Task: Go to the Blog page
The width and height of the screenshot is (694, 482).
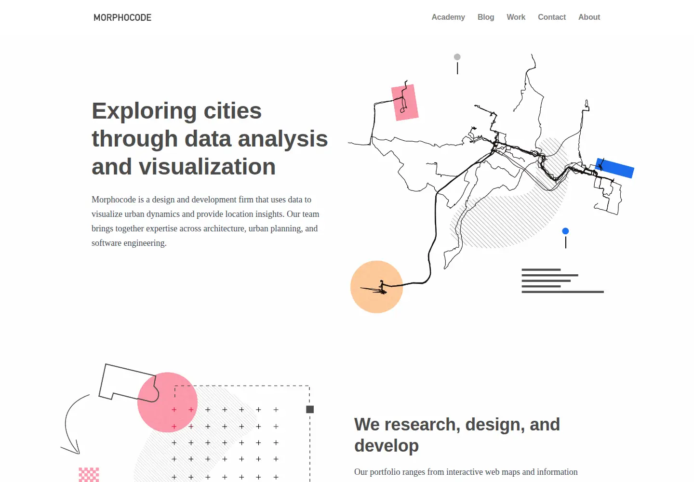Action: pos(486,17)
